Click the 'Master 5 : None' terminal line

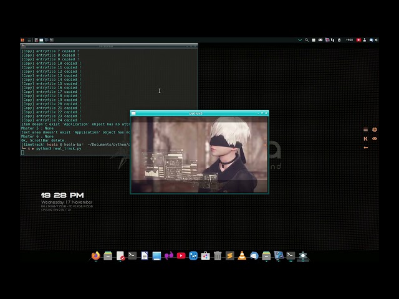(37, 128)
